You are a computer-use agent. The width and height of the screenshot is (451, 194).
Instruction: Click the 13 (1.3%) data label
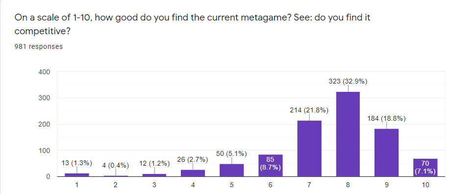77,163
